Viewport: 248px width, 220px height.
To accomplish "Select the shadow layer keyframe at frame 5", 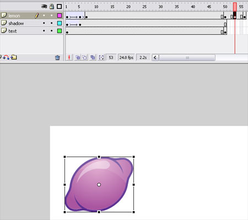I will coord(80,25).
